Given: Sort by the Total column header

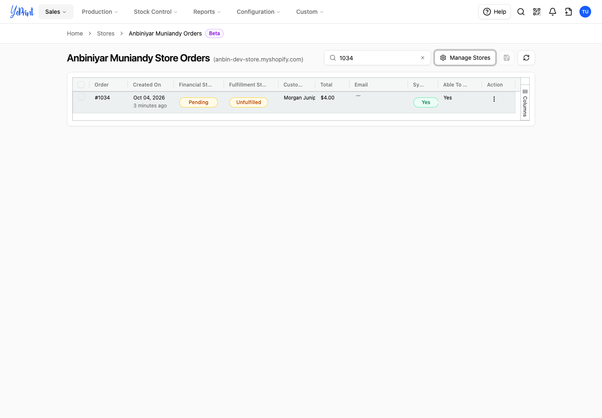Looking at the screenshot, I should (x=327, y=84).
